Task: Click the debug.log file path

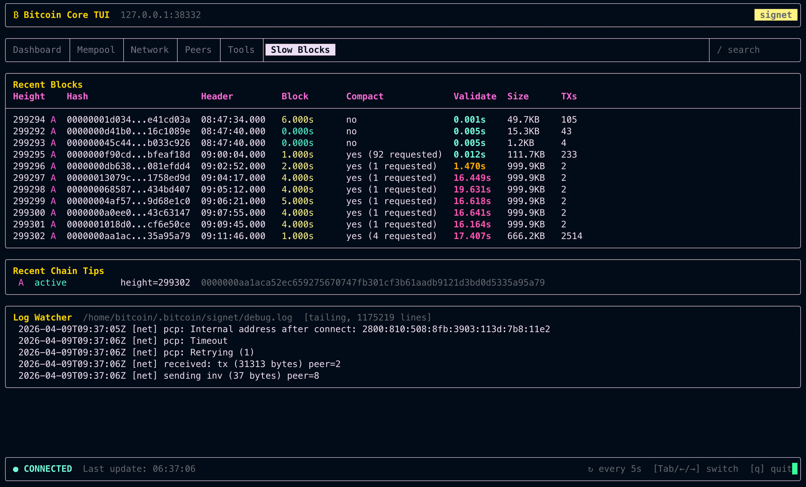Action: (187, 318)
